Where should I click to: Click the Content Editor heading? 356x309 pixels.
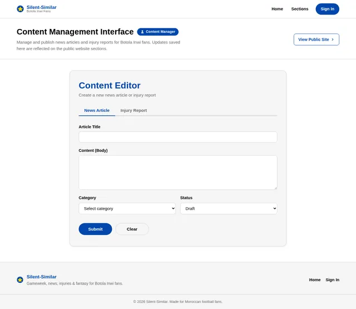point(110,85)
